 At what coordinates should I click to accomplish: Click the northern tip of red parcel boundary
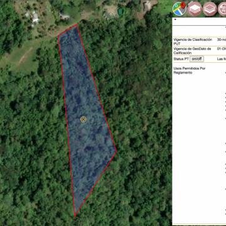(77, 24)
